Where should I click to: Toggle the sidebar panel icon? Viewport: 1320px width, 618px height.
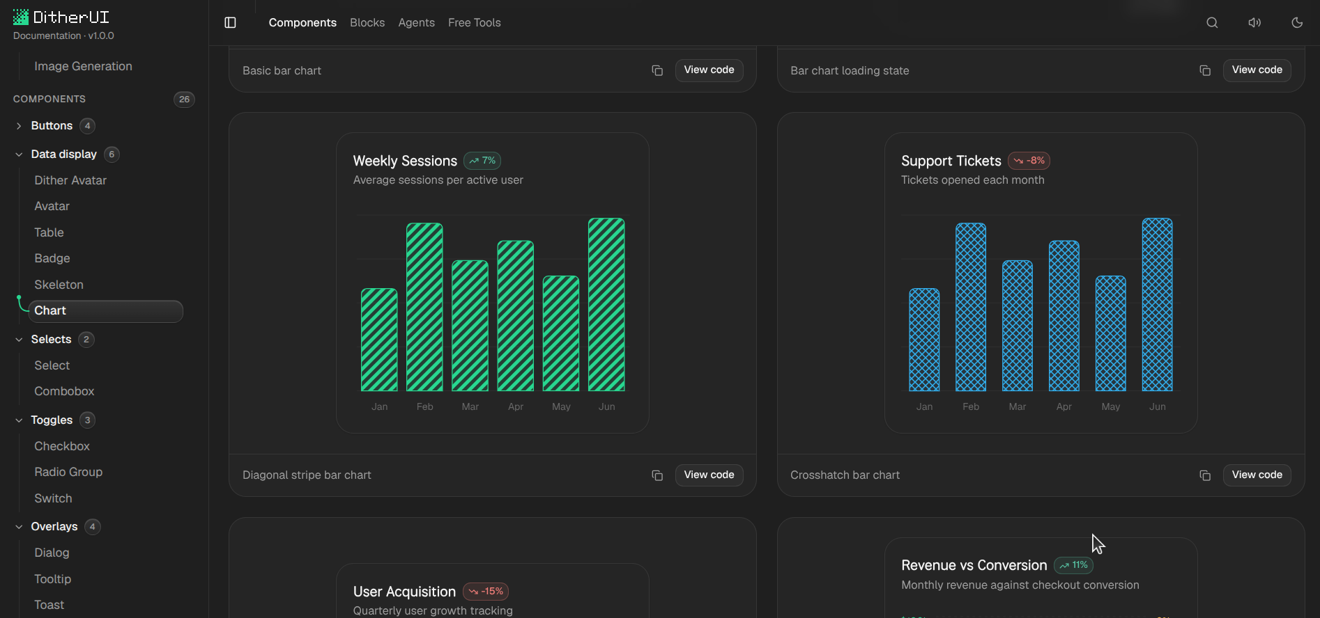click(231, 23)
